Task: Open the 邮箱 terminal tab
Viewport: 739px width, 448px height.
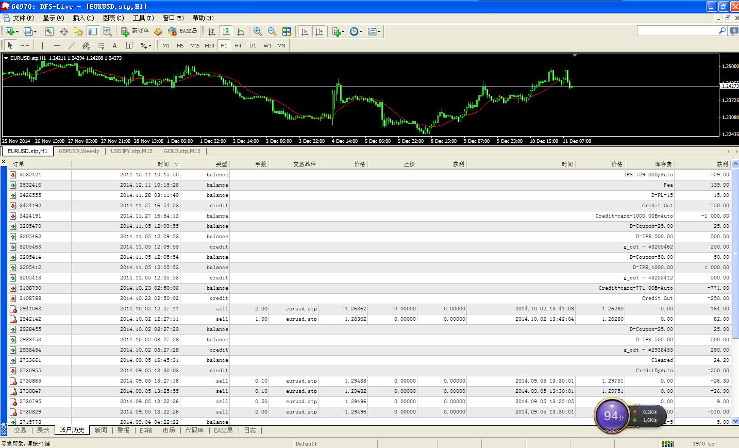Action: click(x=146, y=430)
